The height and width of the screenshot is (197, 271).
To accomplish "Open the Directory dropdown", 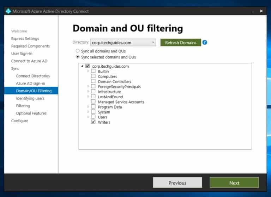I will 123,43.
